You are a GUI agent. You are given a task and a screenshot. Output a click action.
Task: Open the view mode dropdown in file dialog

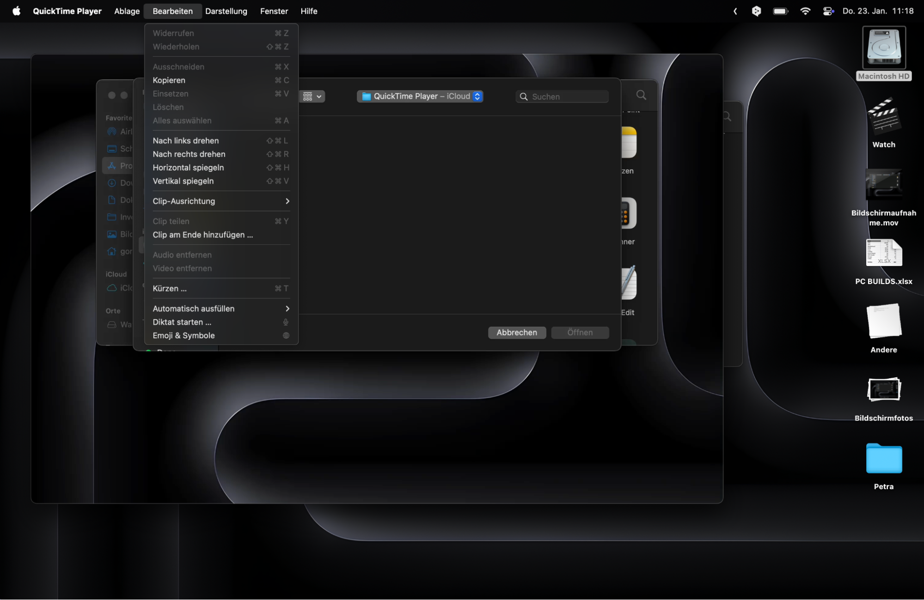coord(312,97)
